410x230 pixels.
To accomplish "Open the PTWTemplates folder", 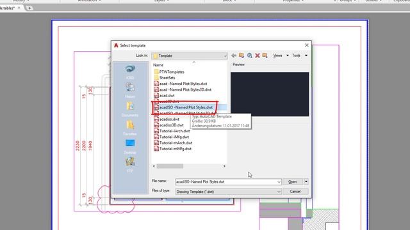I will pyautogui.click(x=169, y=72).
